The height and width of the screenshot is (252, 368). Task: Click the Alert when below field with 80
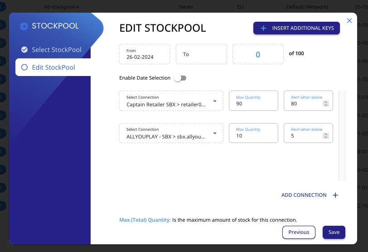(308, 101)
